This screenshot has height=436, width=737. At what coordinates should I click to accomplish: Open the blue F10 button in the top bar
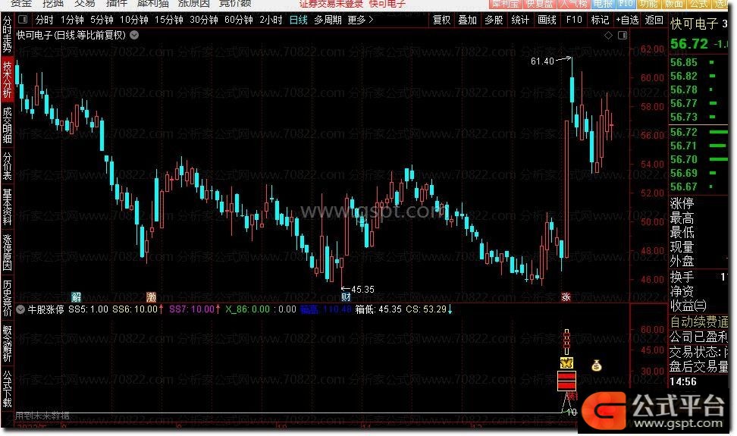tap(625, 4)
